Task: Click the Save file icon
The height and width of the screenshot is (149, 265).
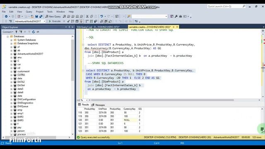Action: click(x=36, y=17)
